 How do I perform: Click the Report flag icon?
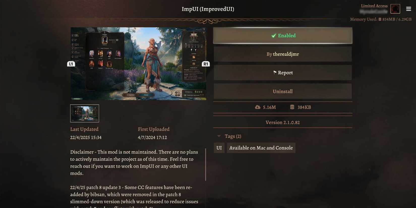[275, 73]
